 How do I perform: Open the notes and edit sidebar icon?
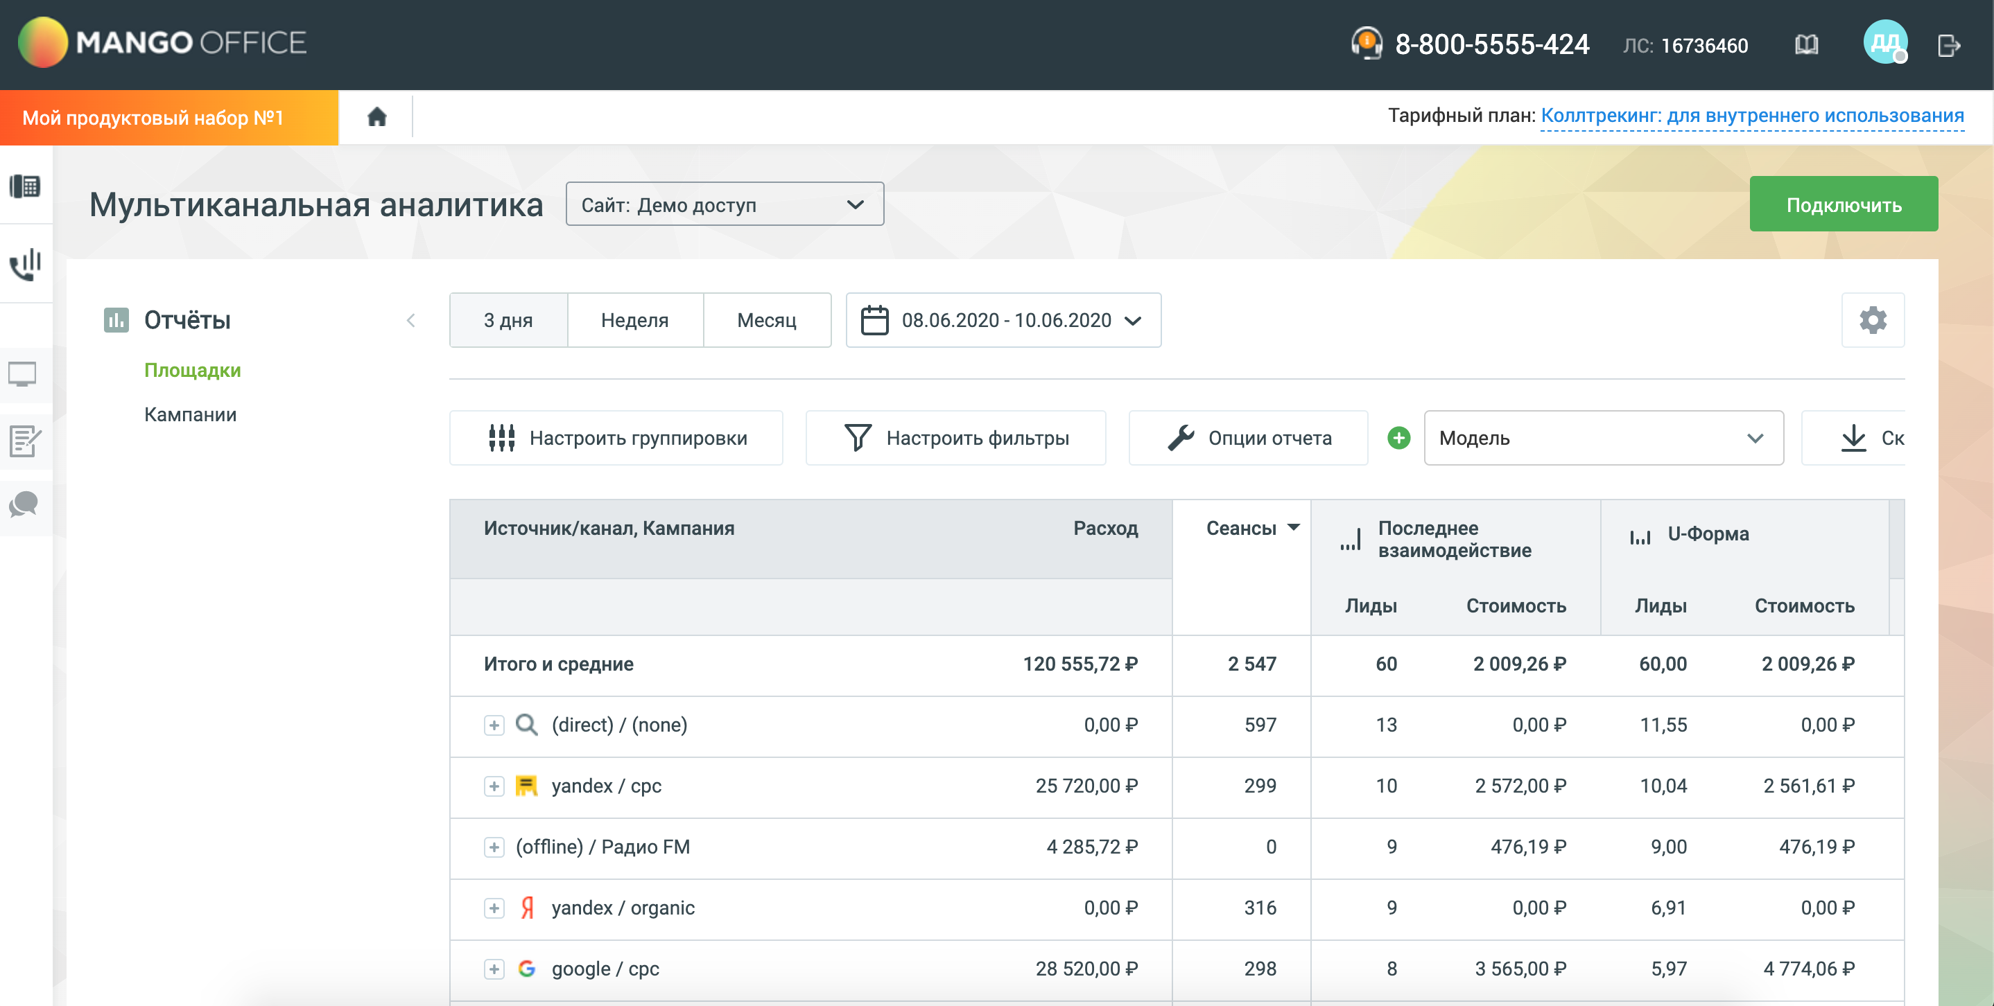[x=25, y=441]
